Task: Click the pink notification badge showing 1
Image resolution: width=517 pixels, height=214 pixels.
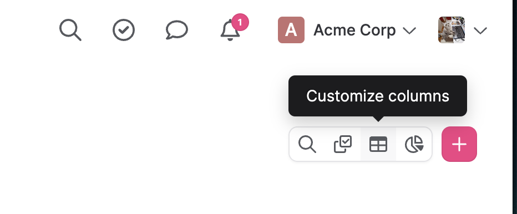Action: tap(240, 22)
